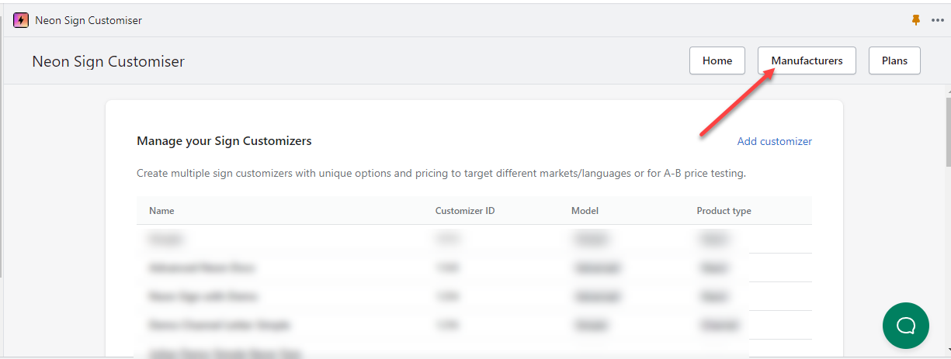Viewport: 951px width, 359px height.
Task: Select the third customizer row in the table
Action: tap(474, 296)
